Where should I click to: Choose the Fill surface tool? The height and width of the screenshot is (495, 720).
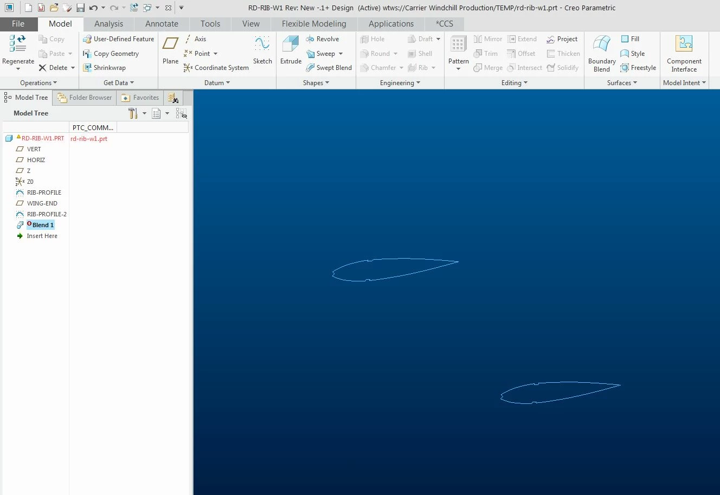point(630,39)
